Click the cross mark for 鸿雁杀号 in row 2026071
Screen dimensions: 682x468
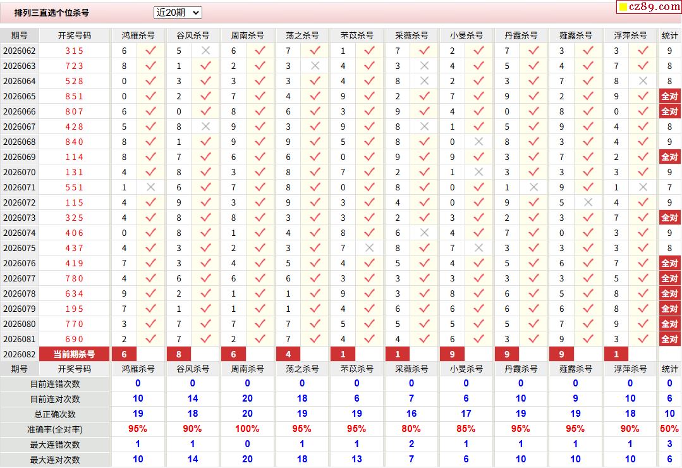(150, 187)
